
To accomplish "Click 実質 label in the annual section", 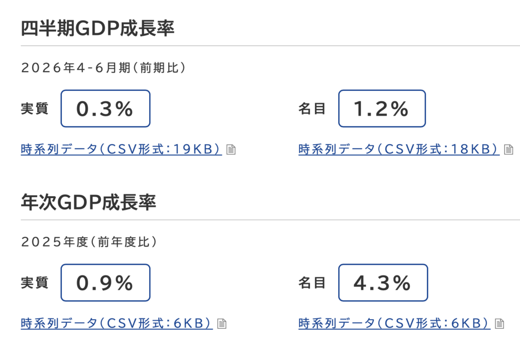I will (35, 283).
